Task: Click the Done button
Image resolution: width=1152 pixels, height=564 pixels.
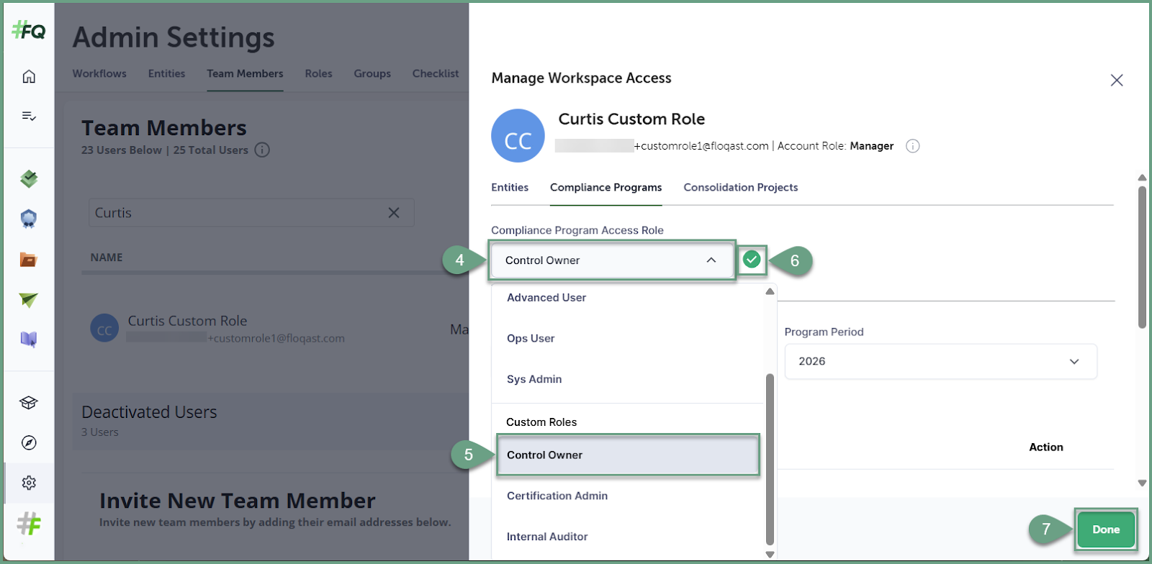Action: point(1105,529)
